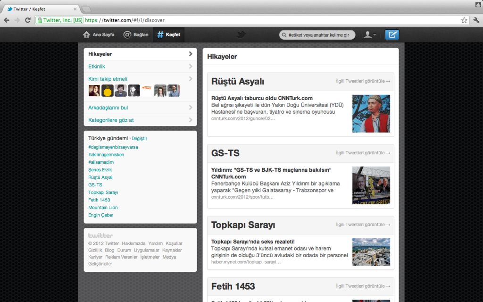Viewport: 483px width, 302px height.
Task: Open the compose new tweet icon
Action: click(x=391, y=34)
